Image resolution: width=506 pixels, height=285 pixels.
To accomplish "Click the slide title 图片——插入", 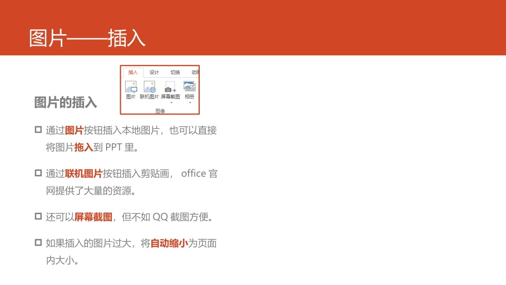I will tap(87, 38).
